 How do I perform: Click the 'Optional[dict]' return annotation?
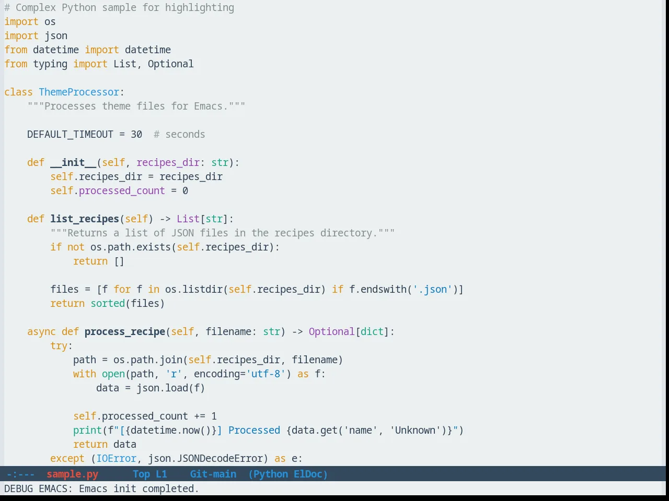point(349,331)
